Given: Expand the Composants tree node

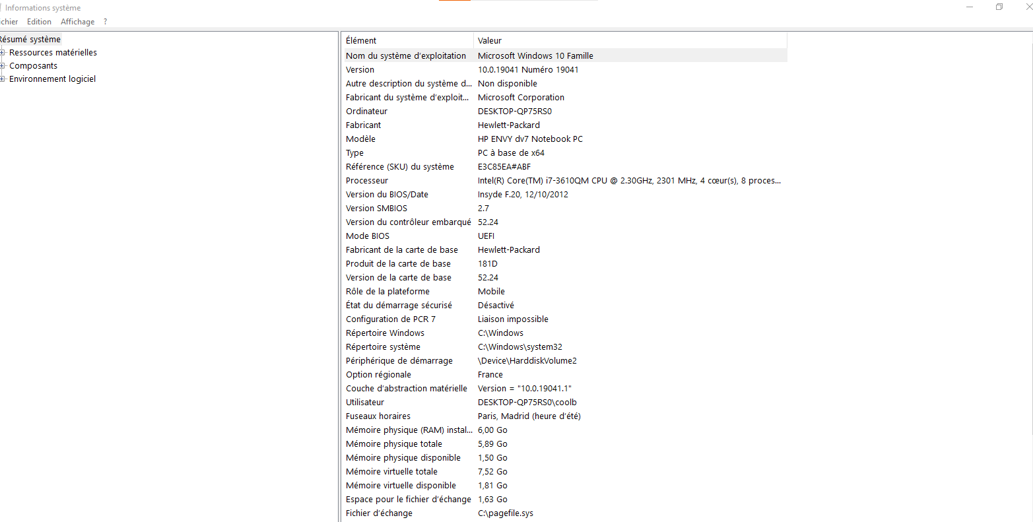Looking at the screenshot, I should click(3, 66).
